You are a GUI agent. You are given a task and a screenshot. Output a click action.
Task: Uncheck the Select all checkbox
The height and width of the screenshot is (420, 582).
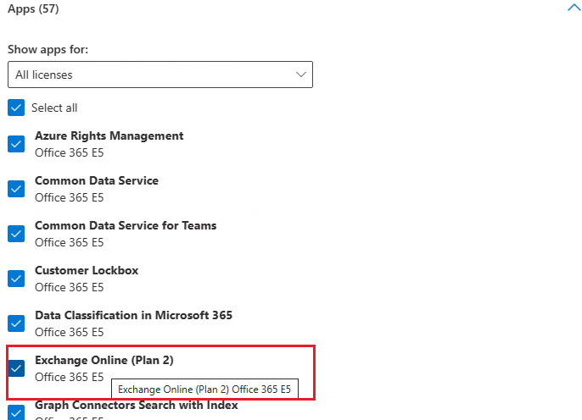16,108
